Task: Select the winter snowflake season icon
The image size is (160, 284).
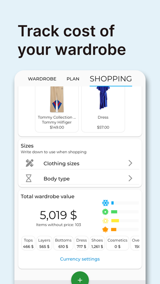Action: (105, 203)
